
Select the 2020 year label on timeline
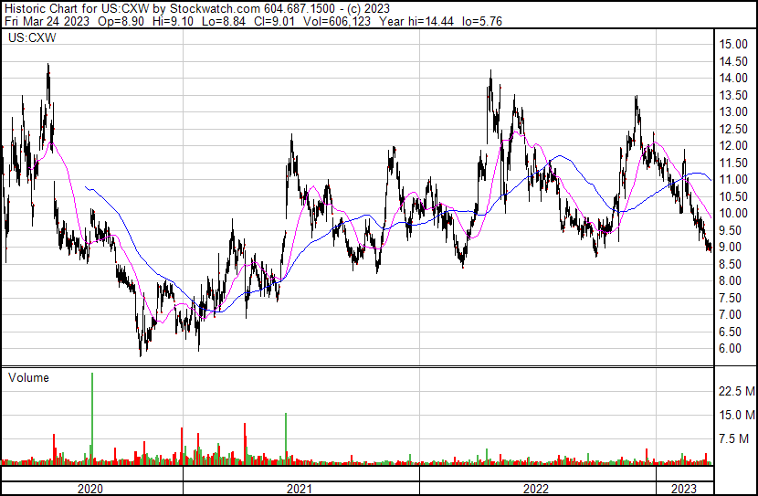[90, 489]
